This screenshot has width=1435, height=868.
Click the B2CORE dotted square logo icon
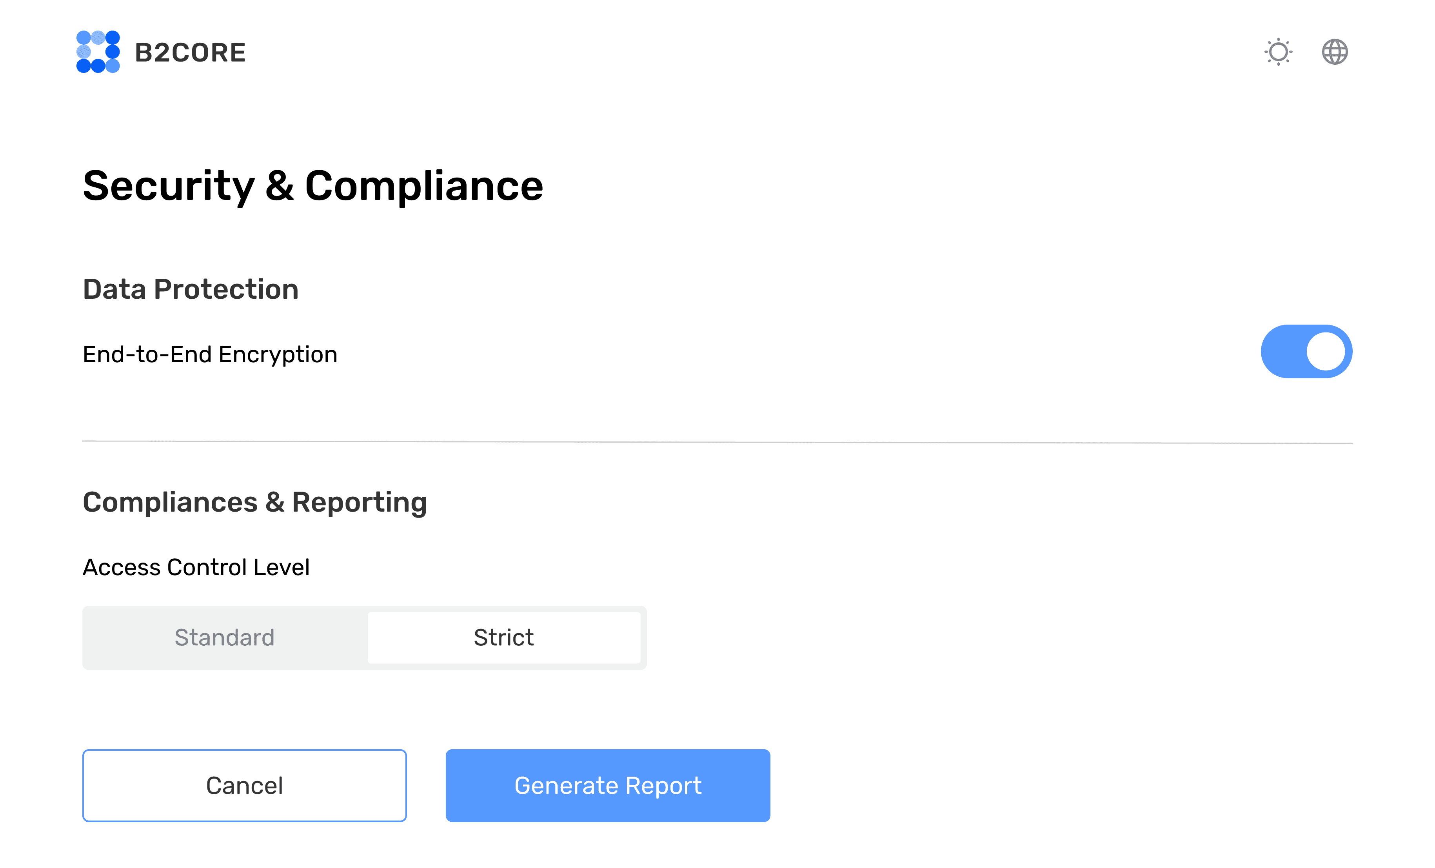point(98,52)
